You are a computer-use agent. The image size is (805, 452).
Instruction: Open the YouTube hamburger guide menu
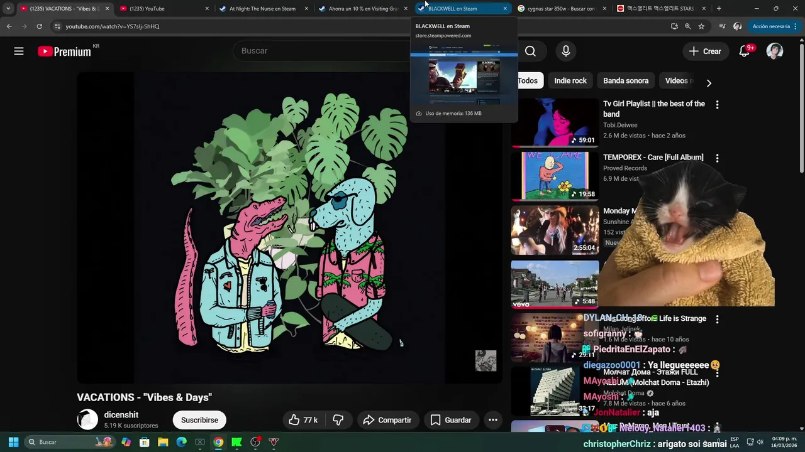pos(19,51)
